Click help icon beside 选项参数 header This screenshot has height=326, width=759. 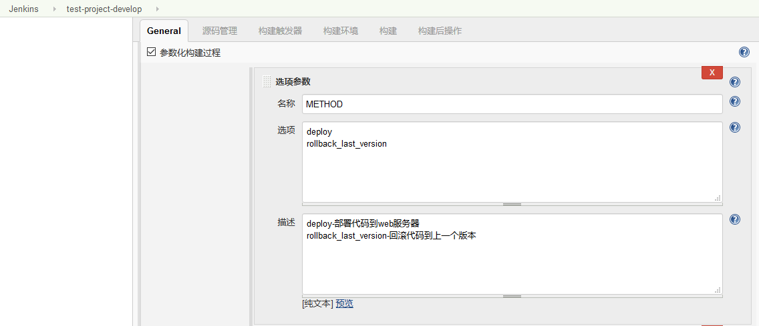point(735,82)
